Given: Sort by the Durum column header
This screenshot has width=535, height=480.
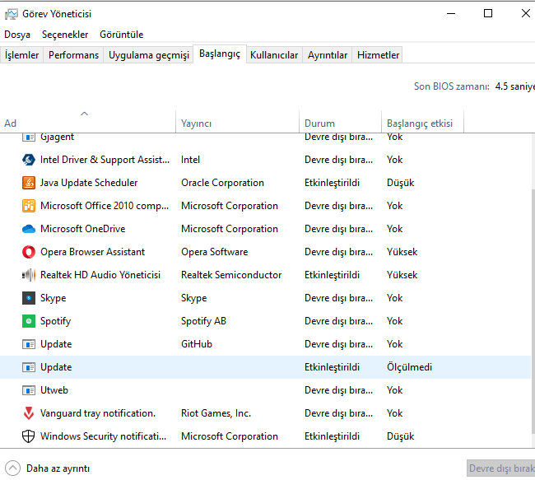Looking at the screenshot, I should pyautogui.click(x=340, y=121).
